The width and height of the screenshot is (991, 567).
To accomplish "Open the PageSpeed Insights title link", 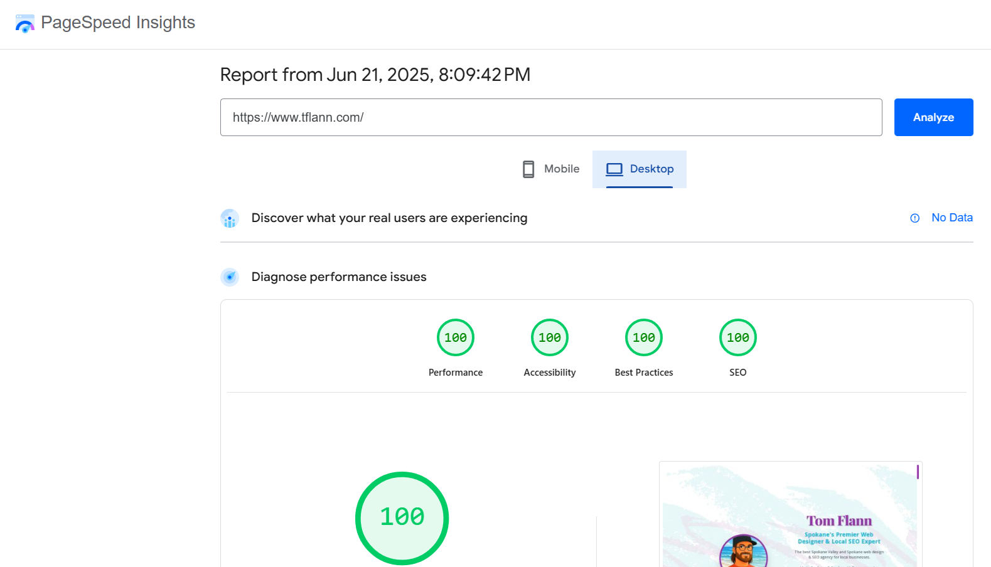I will [x=118, y=23].
